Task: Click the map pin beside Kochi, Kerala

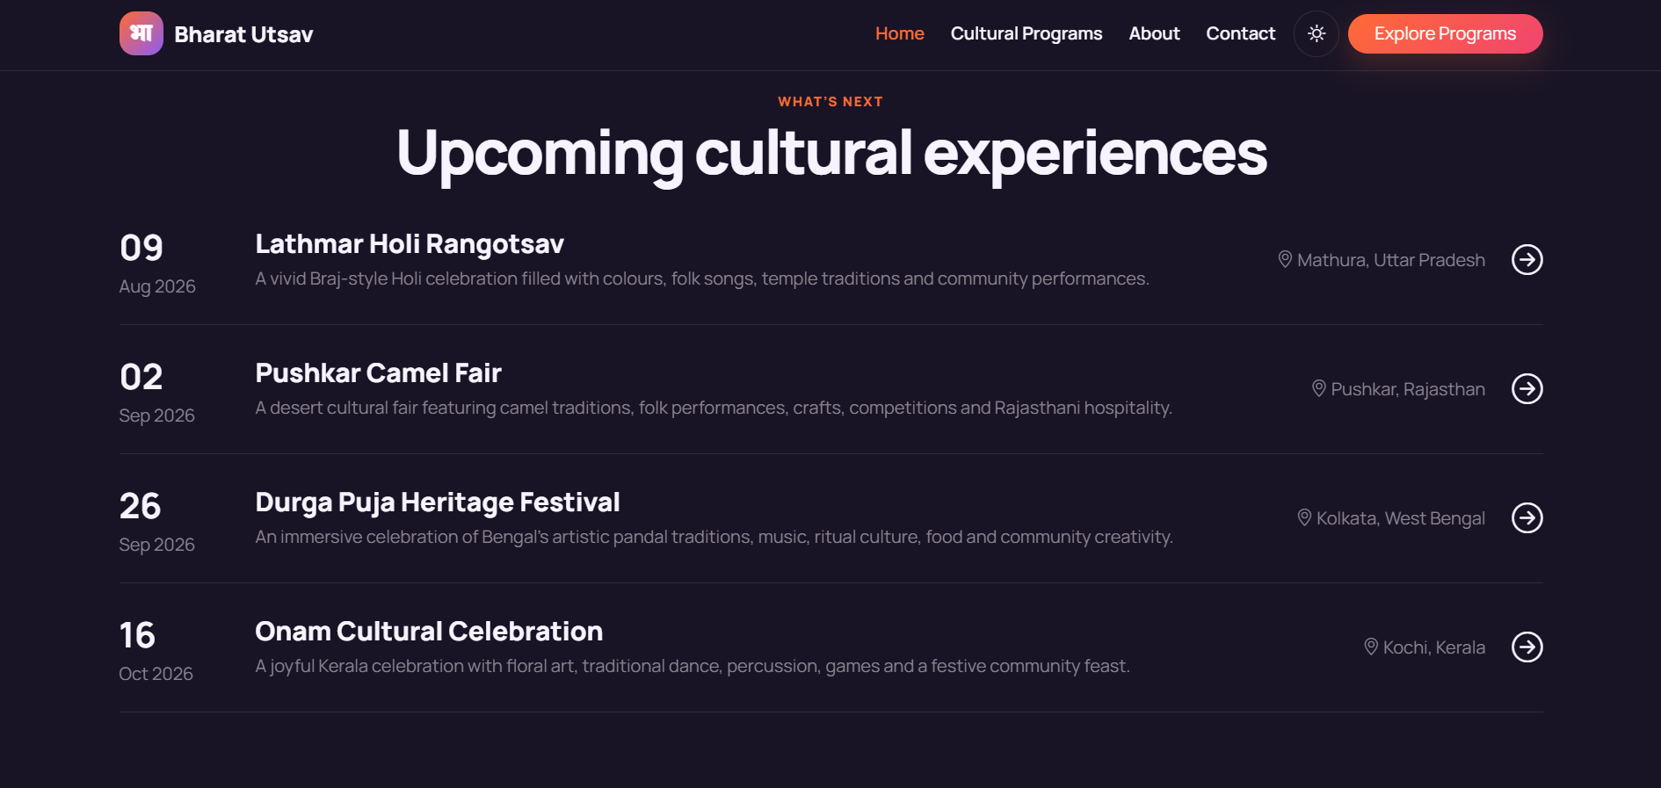Action: (1371, 647)
